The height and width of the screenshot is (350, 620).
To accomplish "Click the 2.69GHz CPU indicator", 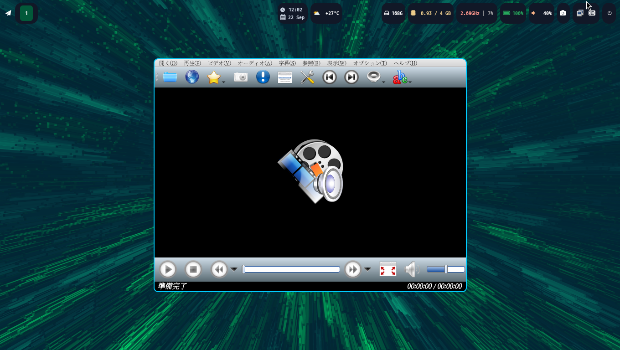I will click(x=477, y=13).
